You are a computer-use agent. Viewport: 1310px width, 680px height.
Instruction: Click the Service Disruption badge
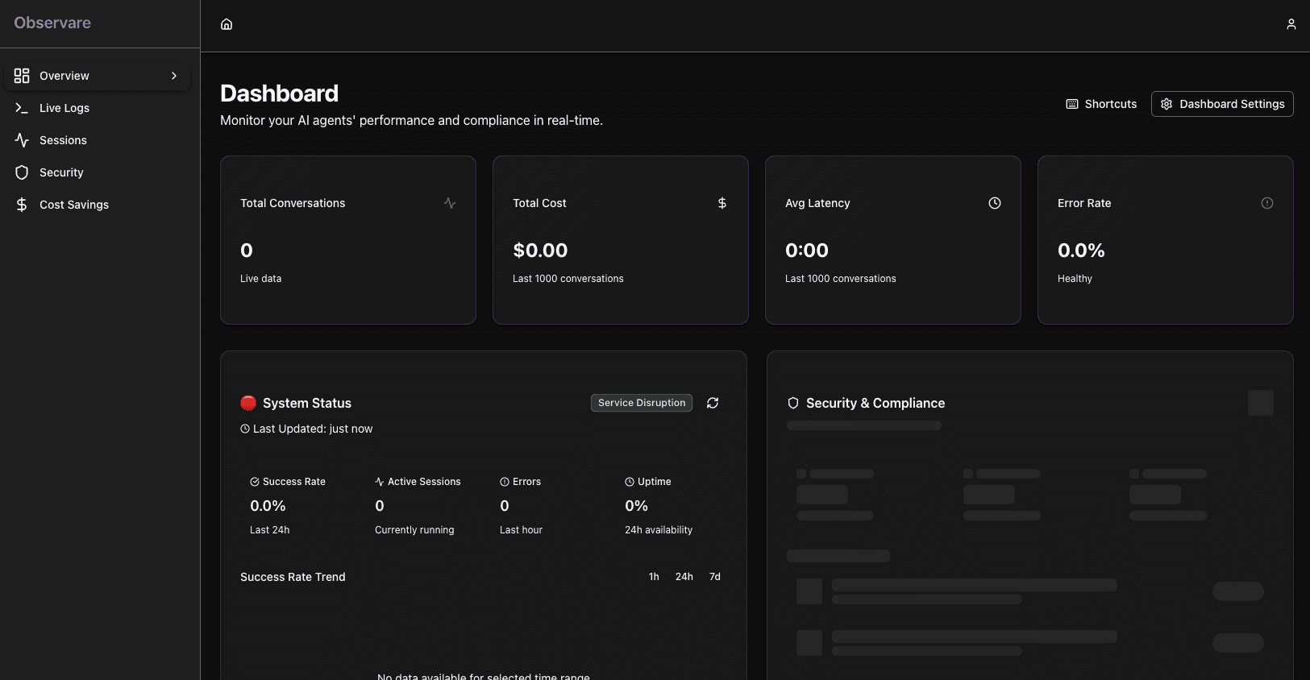click(x=642, y=403)
